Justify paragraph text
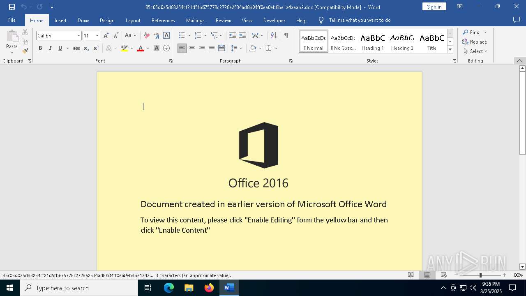The height and width of the screenshot is (296, 526). point(212,48)
